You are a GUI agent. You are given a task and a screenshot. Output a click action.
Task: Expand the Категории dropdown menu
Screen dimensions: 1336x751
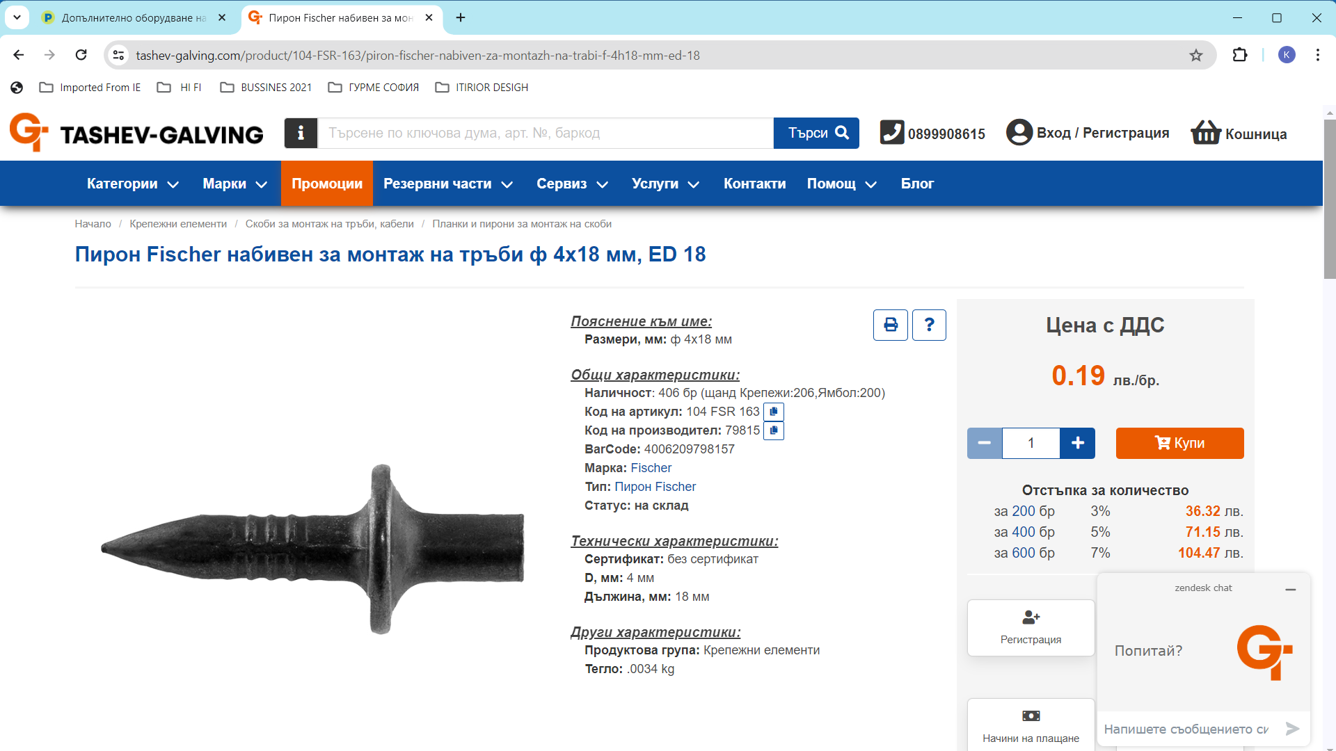[x=133, y=184]
